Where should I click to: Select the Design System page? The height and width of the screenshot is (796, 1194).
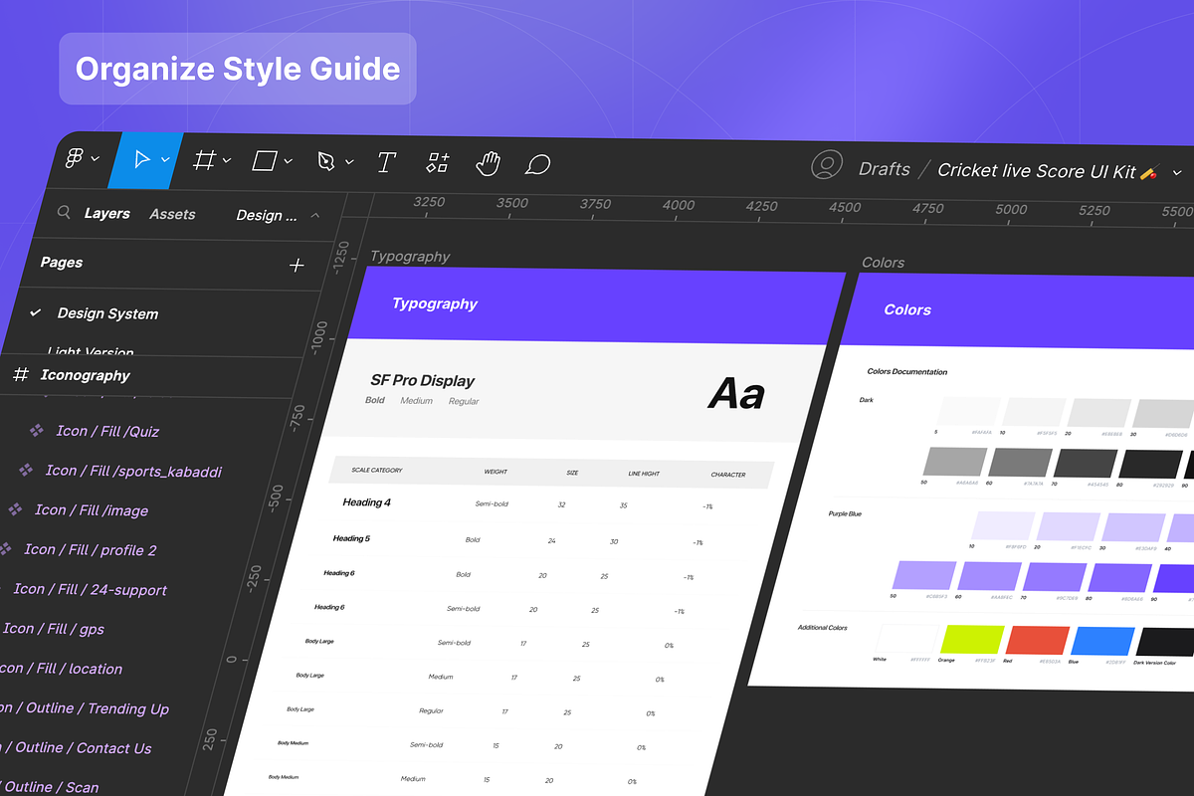coord(107,313)
